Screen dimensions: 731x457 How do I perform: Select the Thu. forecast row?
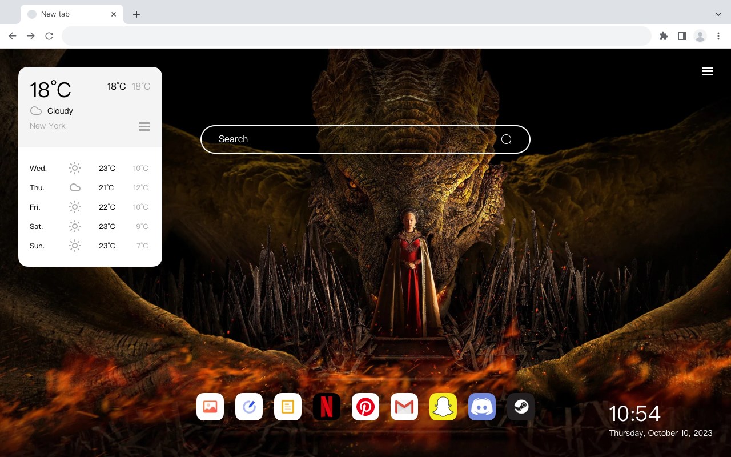pos(89,187)
